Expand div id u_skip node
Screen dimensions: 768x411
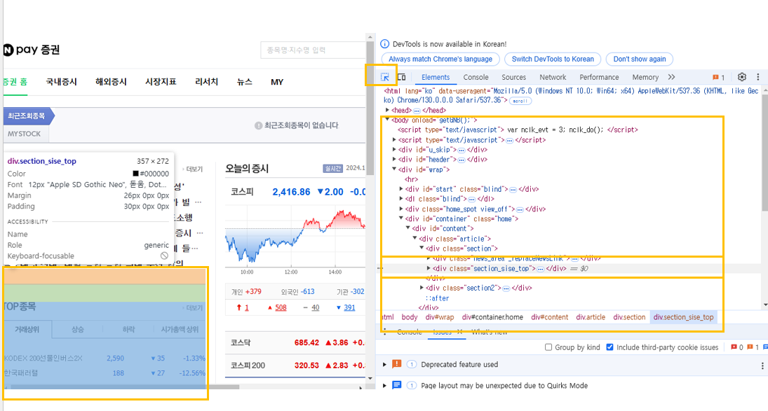point(394,150)
